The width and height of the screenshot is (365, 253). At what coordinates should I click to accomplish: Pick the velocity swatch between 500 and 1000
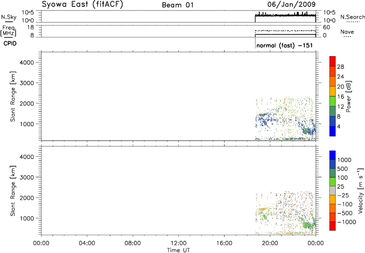click(333, 164)
